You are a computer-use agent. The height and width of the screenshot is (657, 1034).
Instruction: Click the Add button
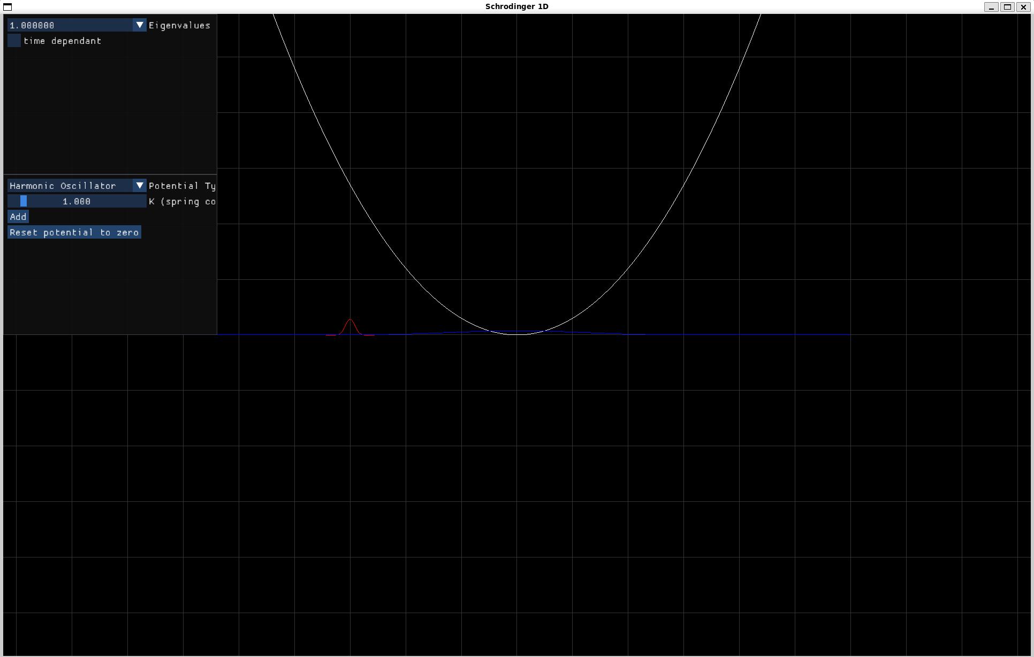[x=18, y=217]
